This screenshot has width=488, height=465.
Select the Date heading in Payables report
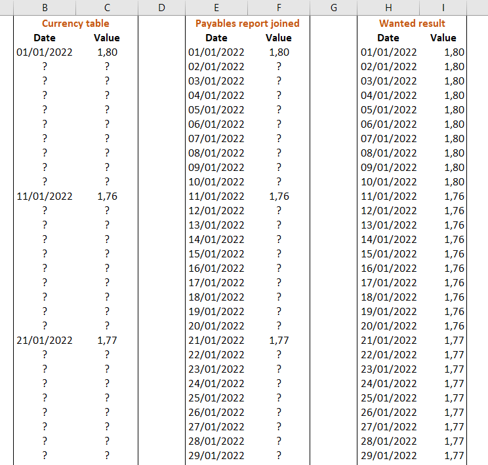point(216,38)
